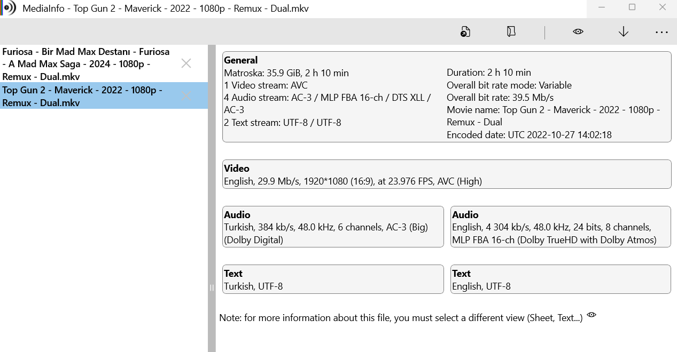Close the Top Gun 2 file entry with X

pyautogui.click(x=186, y=96)
